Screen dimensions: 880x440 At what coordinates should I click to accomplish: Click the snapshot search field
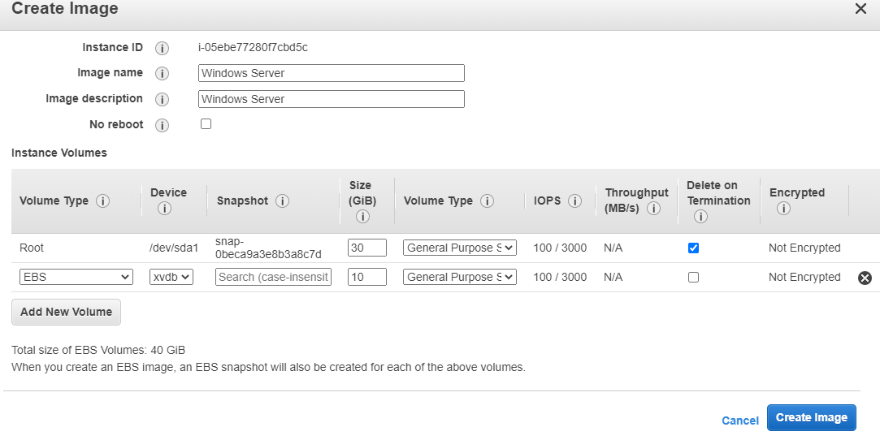click(x=273, y=277)
